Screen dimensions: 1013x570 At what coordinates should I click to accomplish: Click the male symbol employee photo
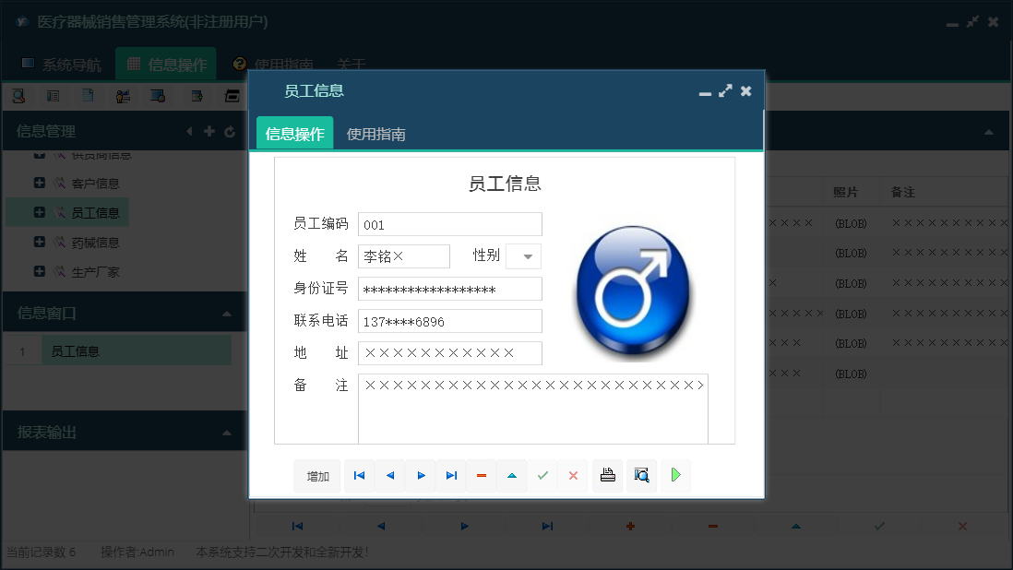point(632,291)
